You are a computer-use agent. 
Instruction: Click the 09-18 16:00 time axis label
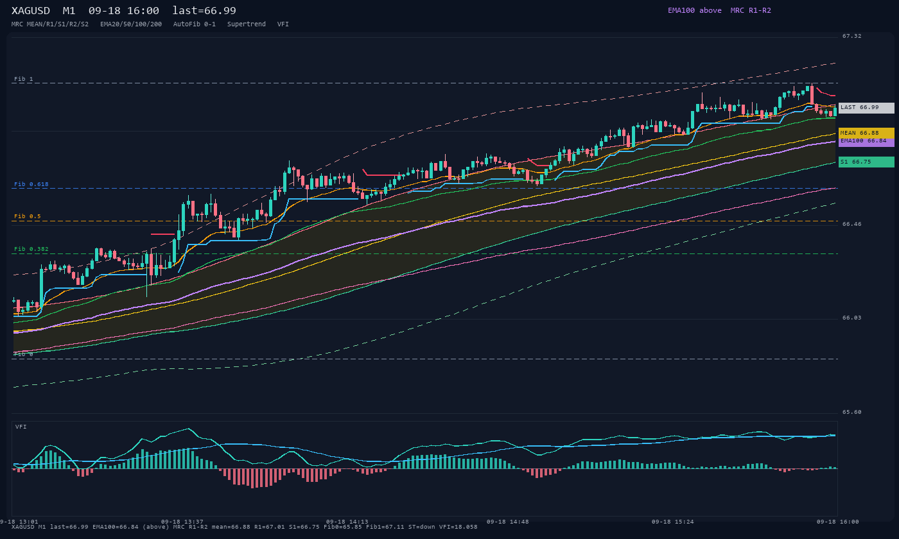pyautogui.click(x=838, y=522)
